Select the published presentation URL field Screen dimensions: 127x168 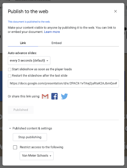coord(63,83)
